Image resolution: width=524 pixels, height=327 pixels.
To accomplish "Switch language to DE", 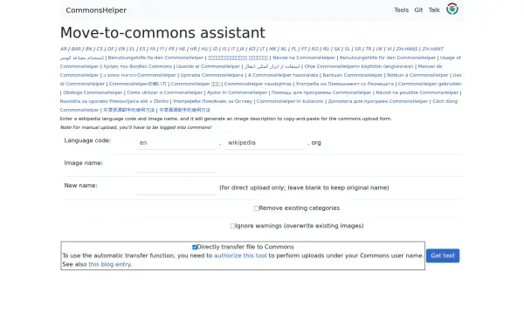I will click(x=111, y=49).
